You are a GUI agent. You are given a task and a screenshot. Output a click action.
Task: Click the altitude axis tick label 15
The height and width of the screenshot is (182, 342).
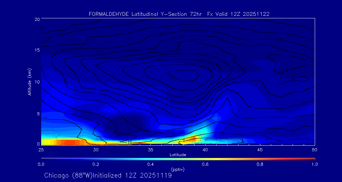37,50
